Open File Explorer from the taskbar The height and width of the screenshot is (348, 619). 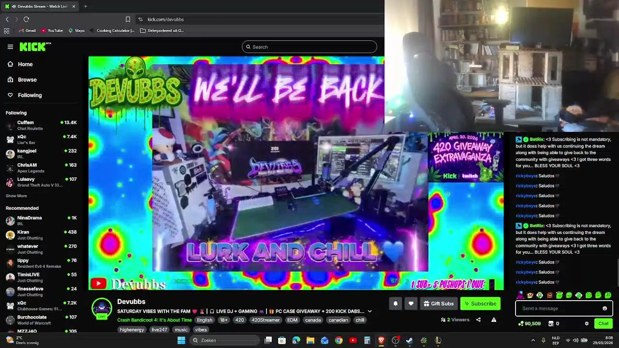click(310, 340)
